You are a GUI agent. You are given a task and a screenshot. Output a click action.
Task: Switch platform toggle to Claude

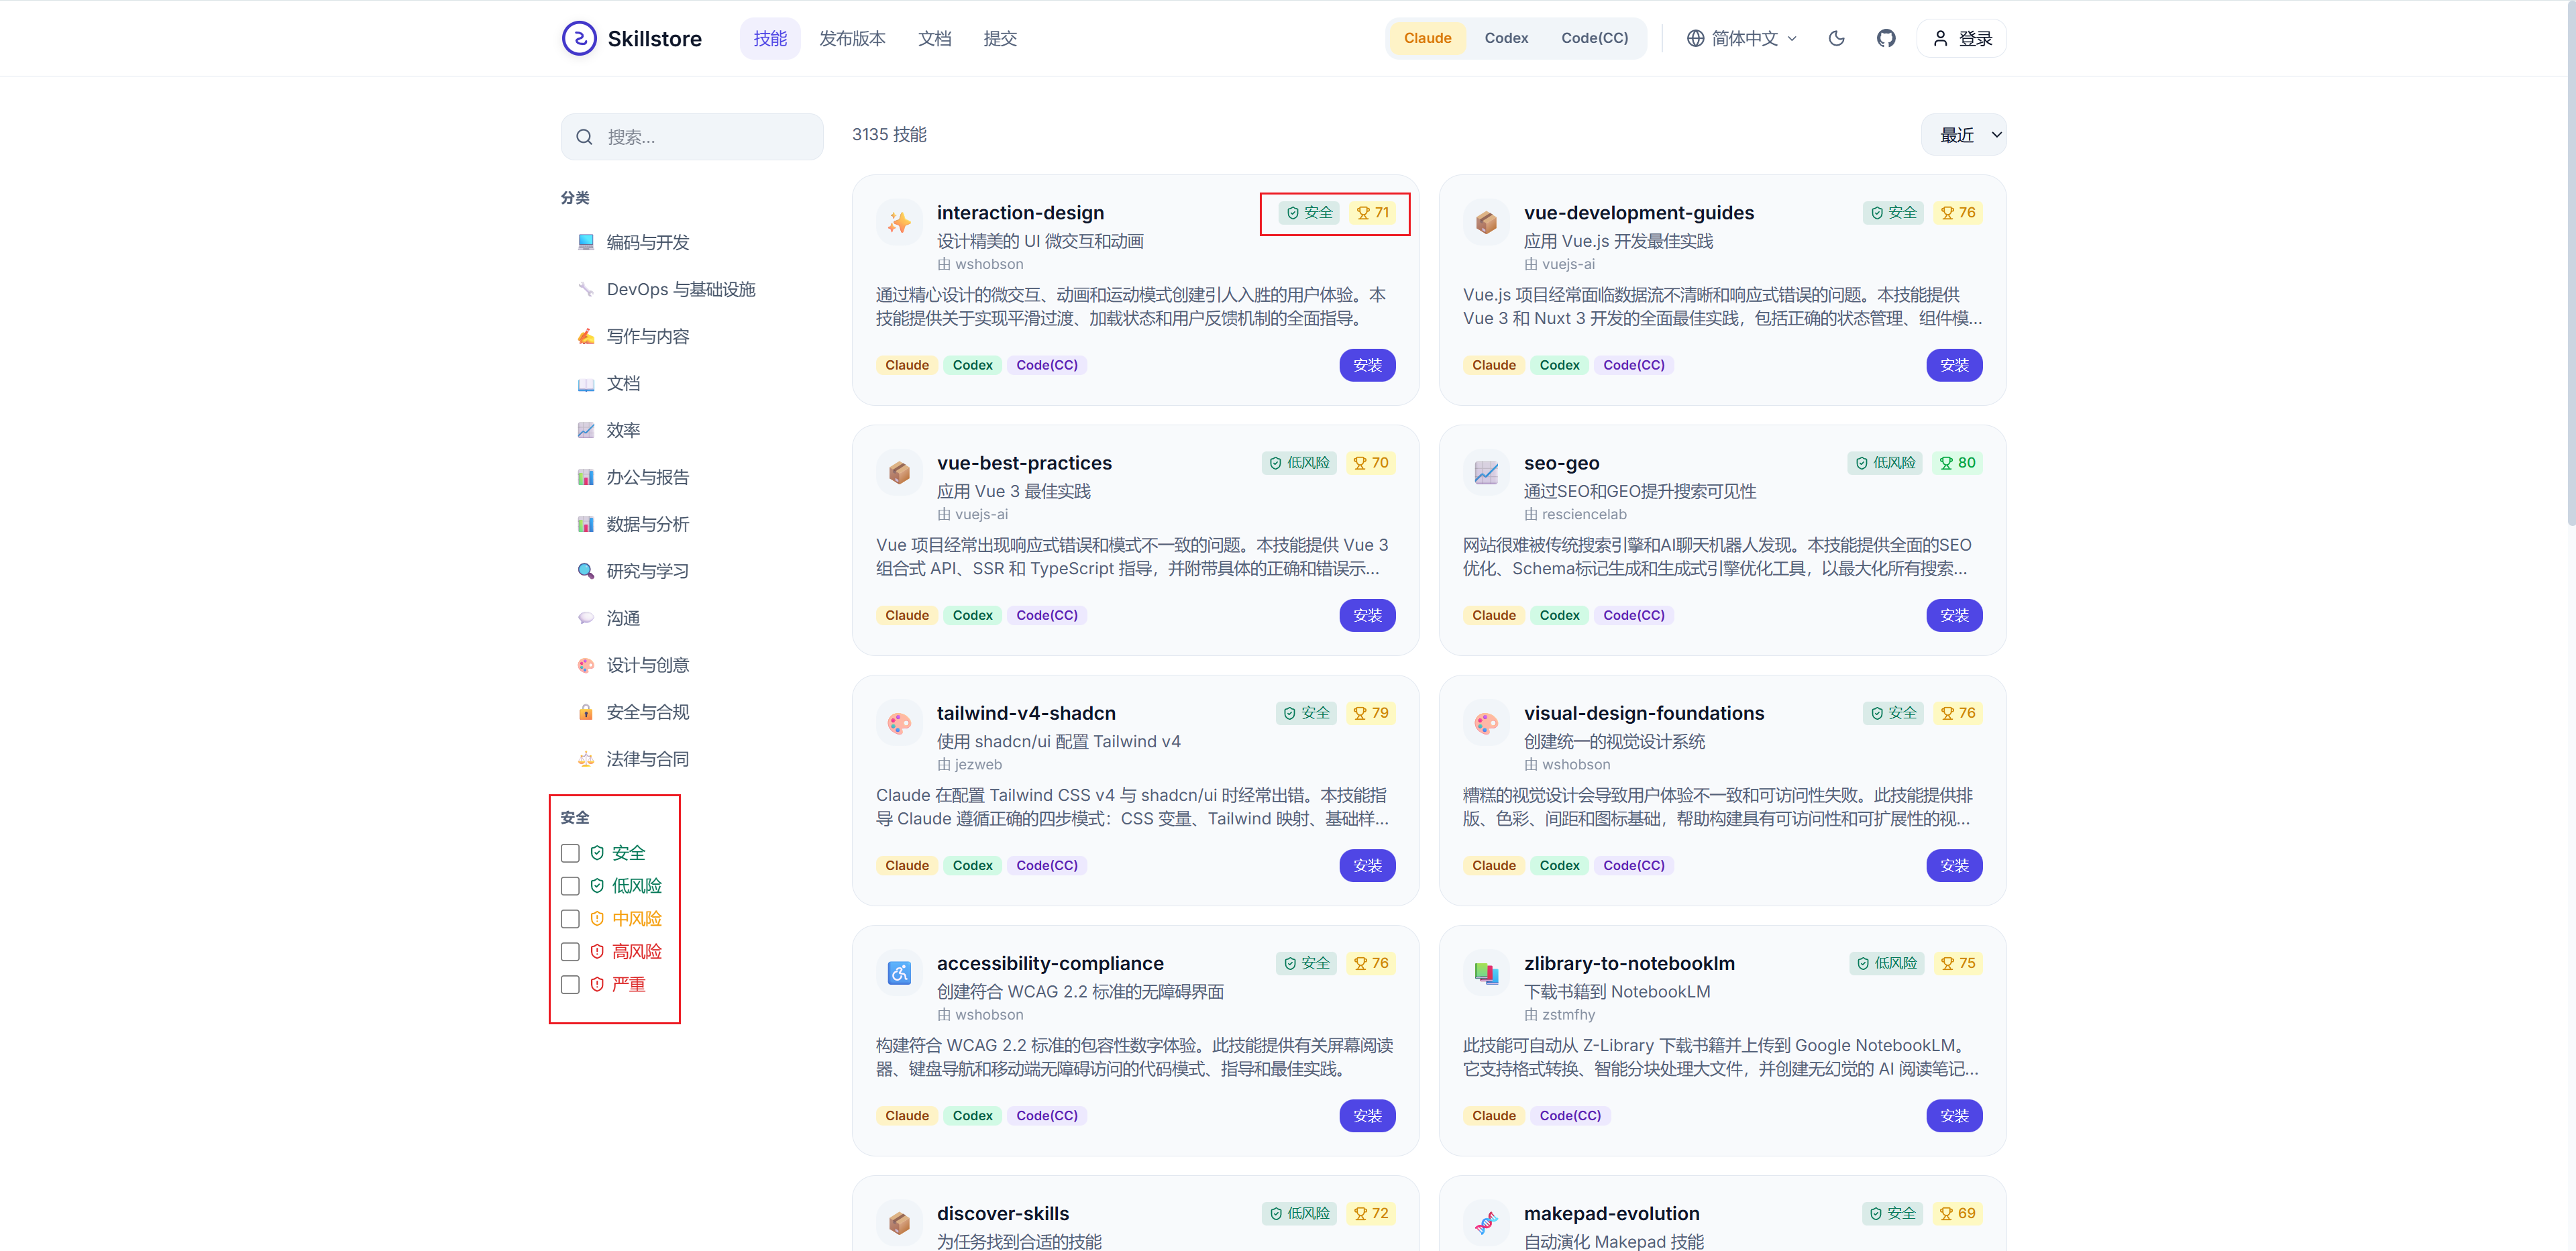pyautogui.click(x=1427, y=38)
